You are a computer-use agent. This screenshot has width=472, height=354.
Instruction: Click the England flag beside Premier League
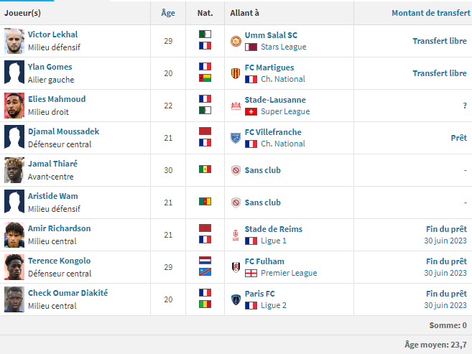point(251,273)
